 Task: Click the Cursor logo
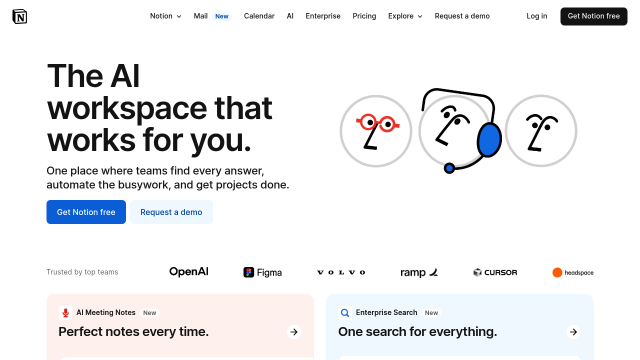[x=495, y=272]
